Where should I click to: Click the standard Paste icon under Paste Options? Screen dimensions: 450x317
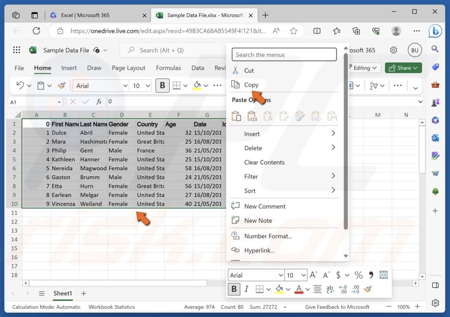click(236, 116)
